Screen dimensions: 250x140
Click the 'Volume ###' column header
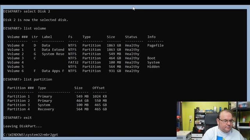click(x=17, y=37)
